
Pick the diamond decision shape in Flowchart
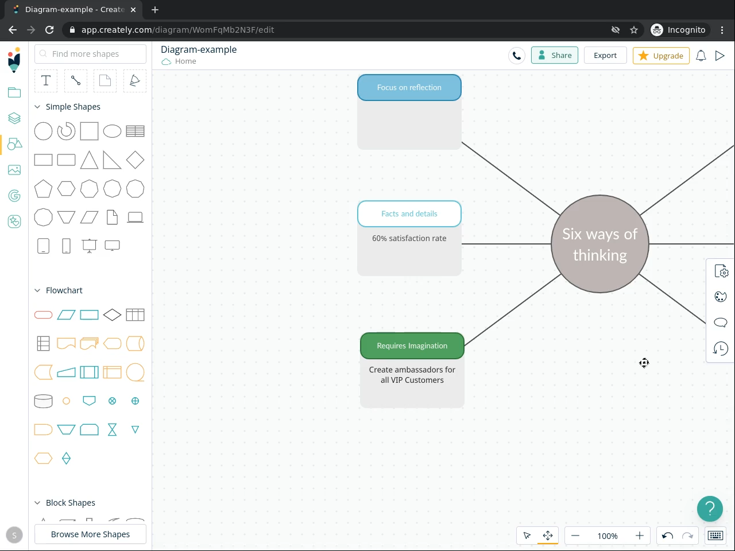click(112, 315)
